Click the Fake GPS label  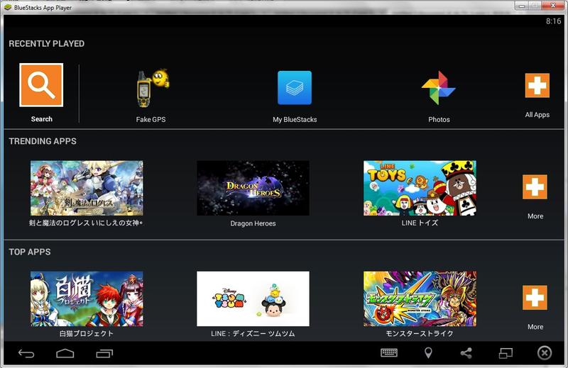click(x=151, y=119)
